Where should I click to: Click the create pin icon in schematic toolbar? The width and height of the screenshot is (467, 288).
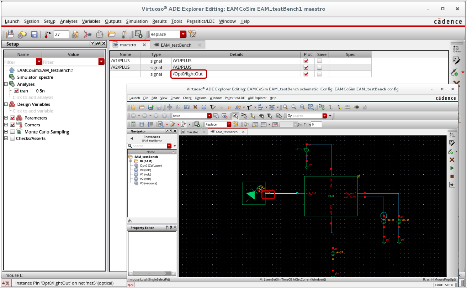[x=356, y=107]
